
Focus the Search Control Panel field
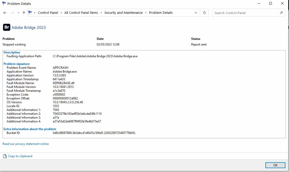tap(248, 13)
